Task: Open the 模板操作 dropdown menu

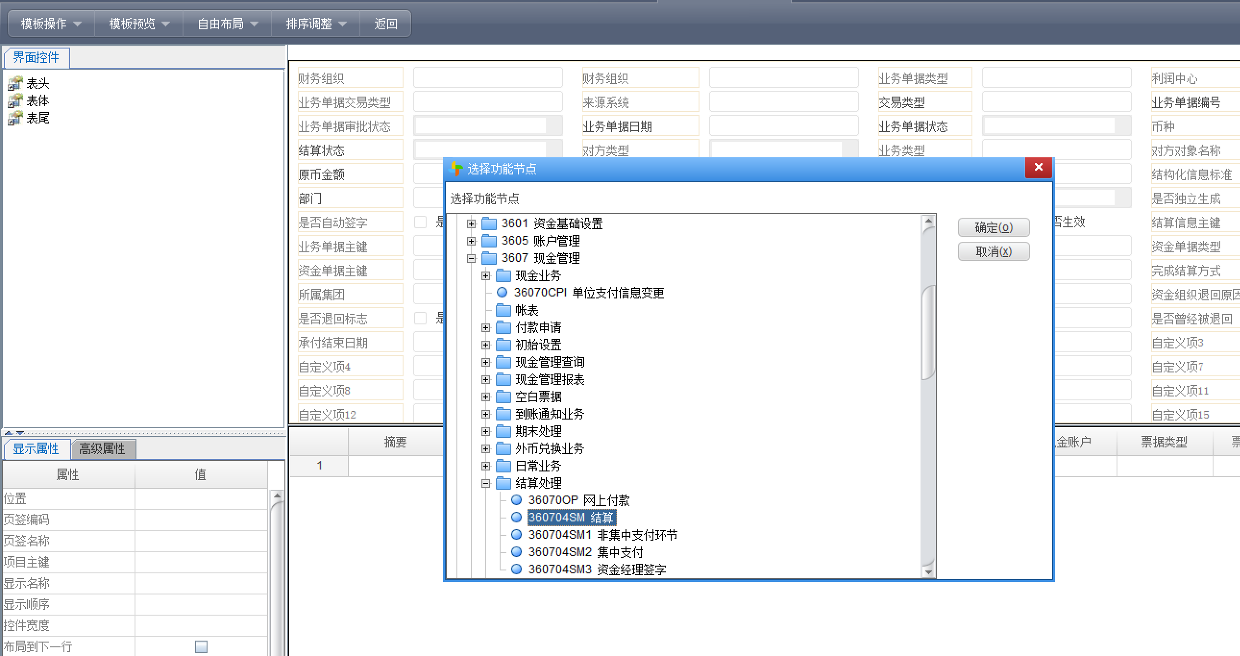Action: [51, 24]
